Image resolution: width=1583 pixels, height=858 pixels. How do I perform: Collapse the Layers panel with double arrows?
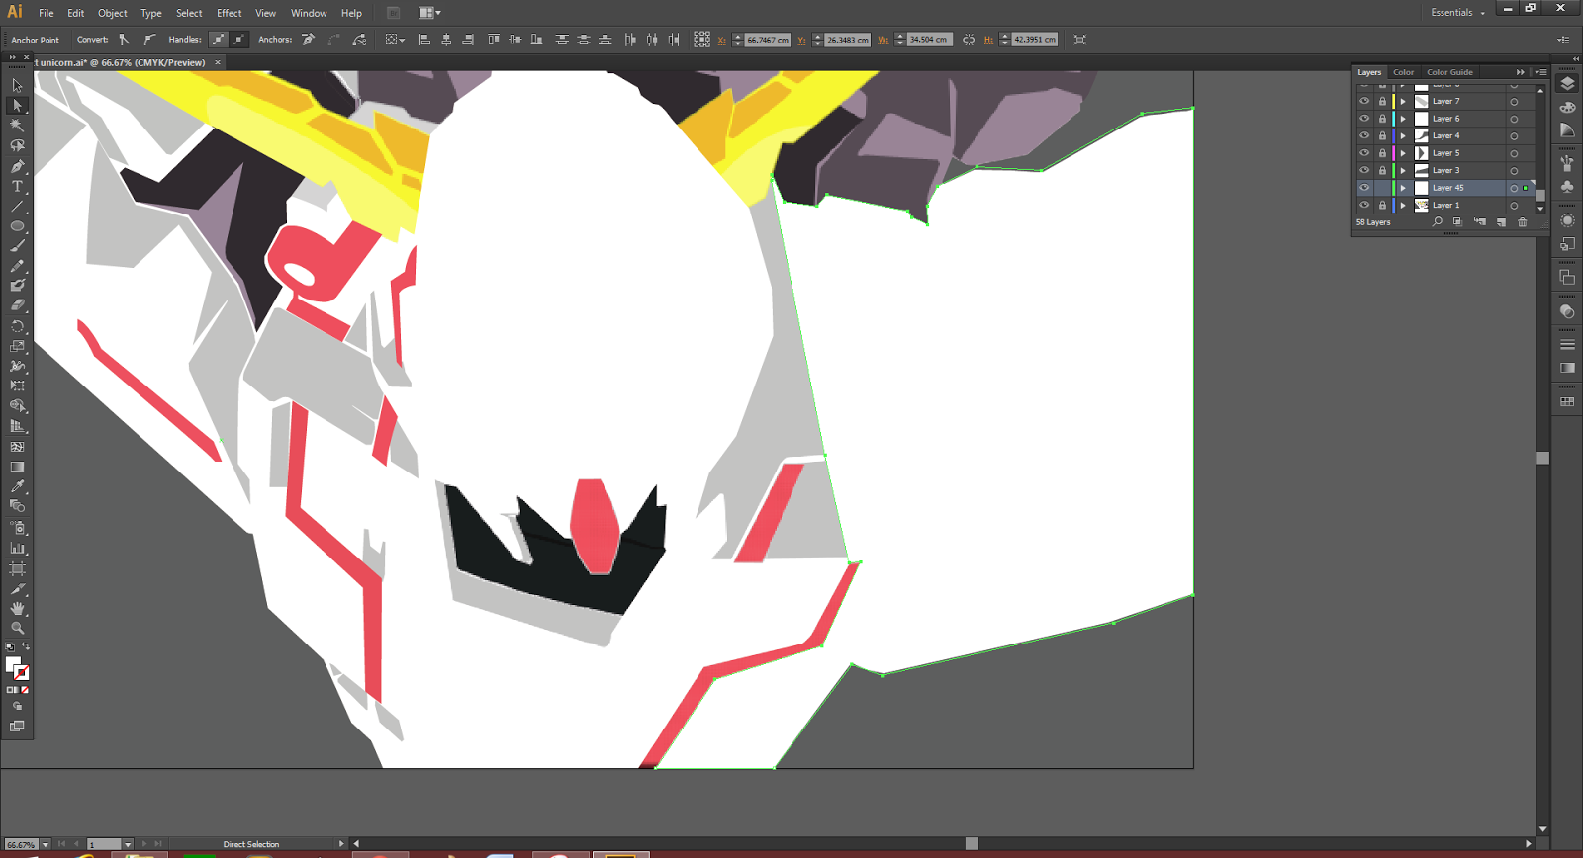coord(1521,72)
